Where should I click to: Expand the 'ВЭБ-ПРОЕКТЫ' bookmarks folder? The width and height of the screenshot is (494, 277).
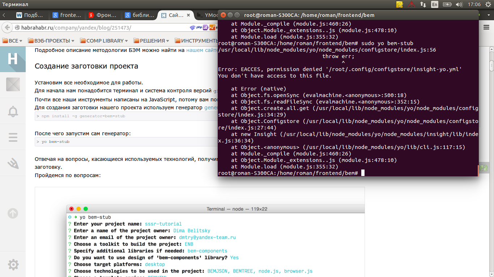51,41
